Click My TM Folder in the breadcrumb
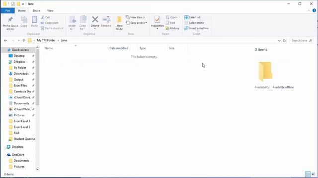 46,41
